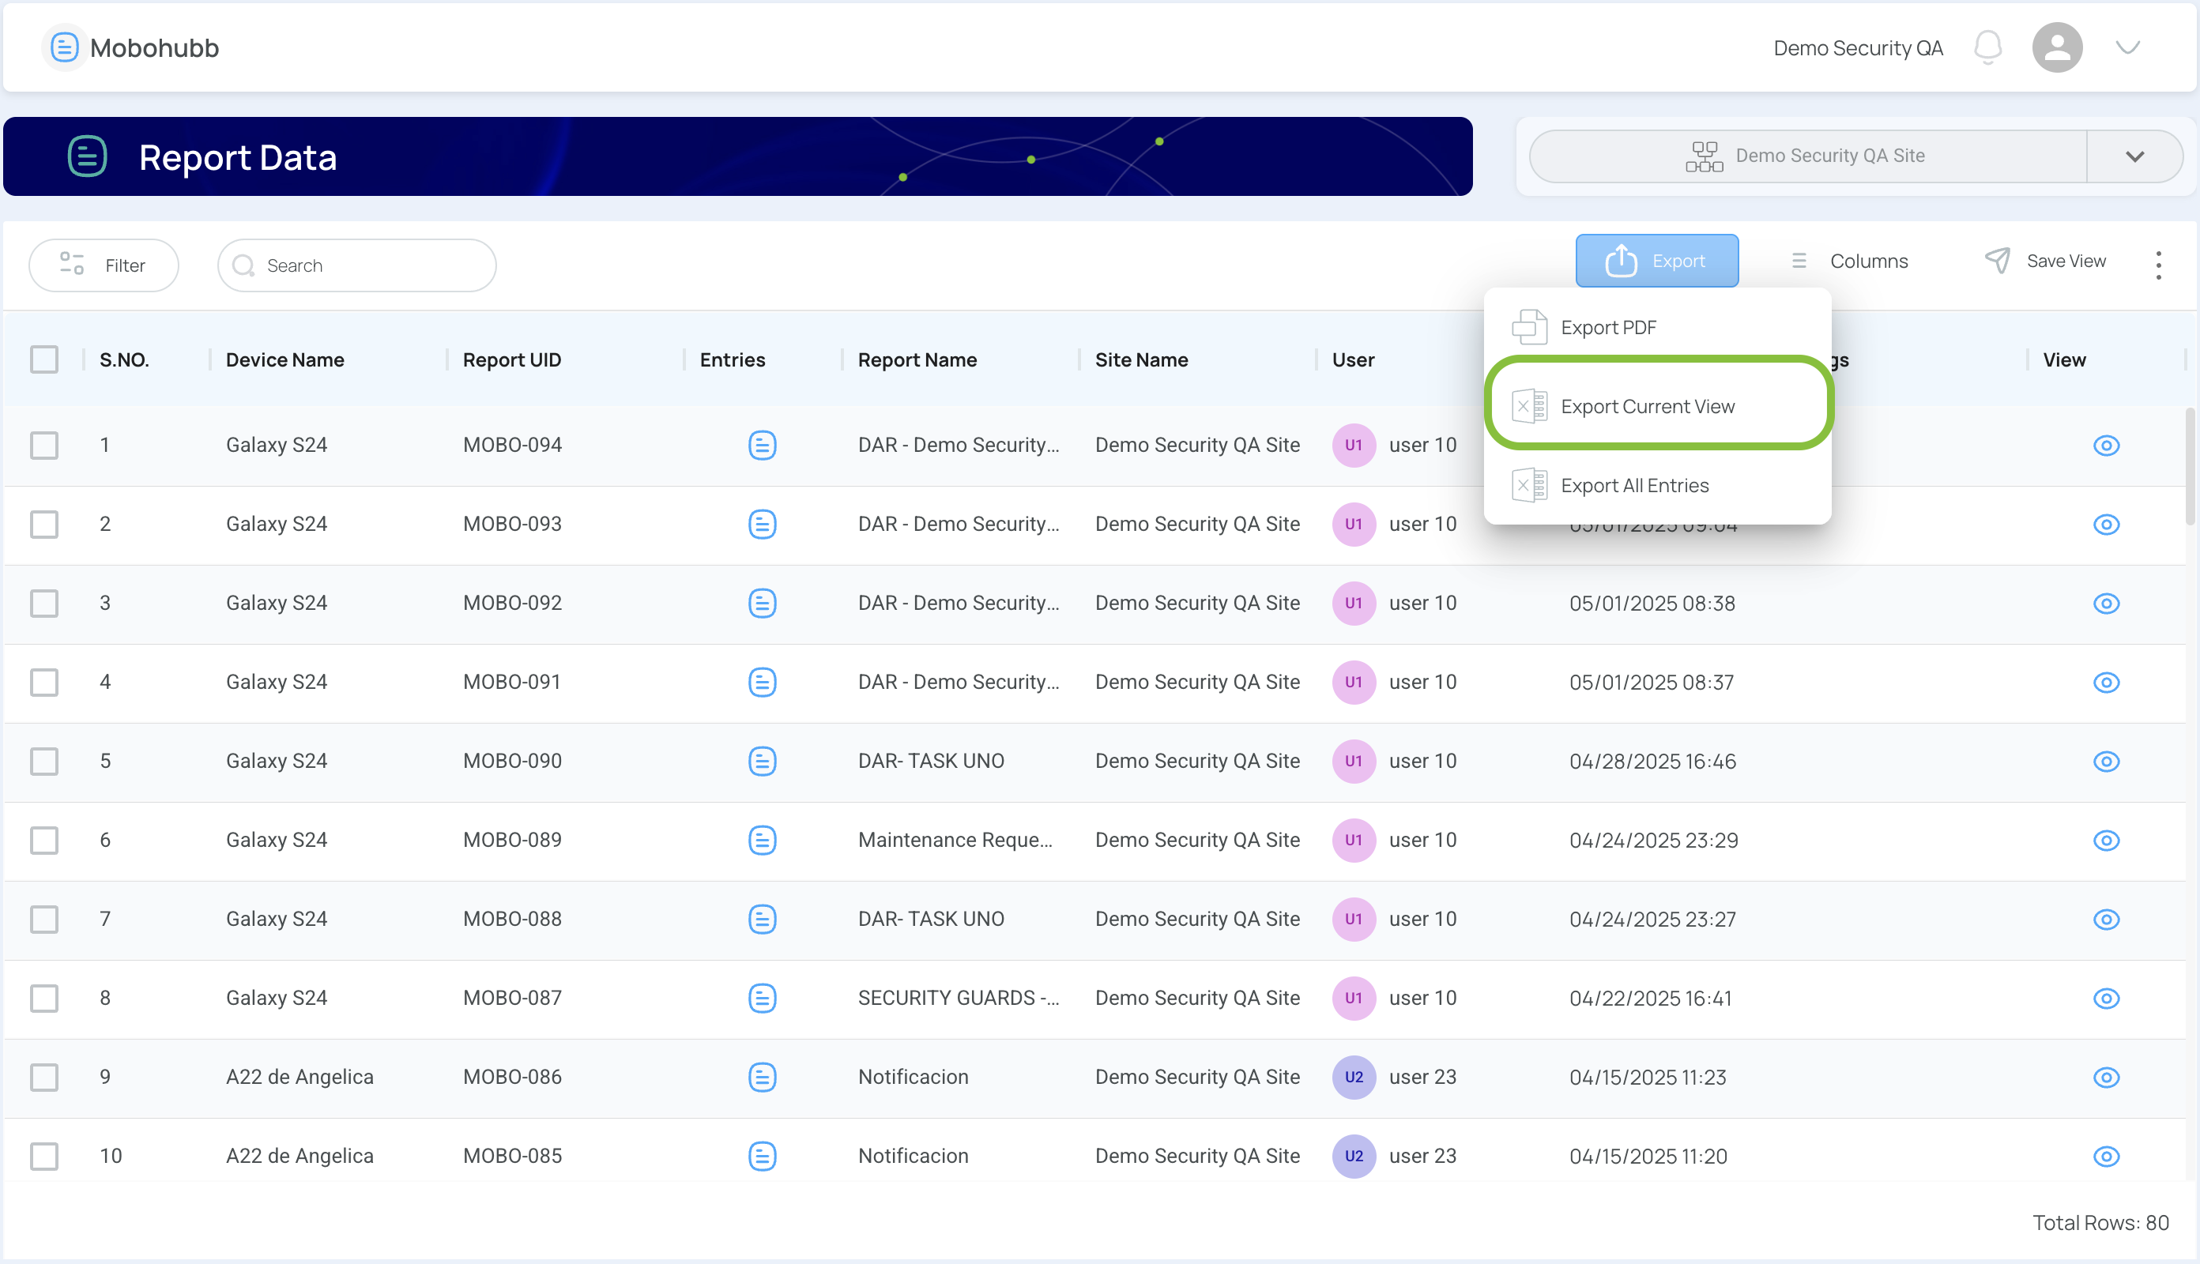The image size is (2200, 1264).
Task: Open the three-dot more options menu
Action: pyautogui.click(x=2157, y=265)
